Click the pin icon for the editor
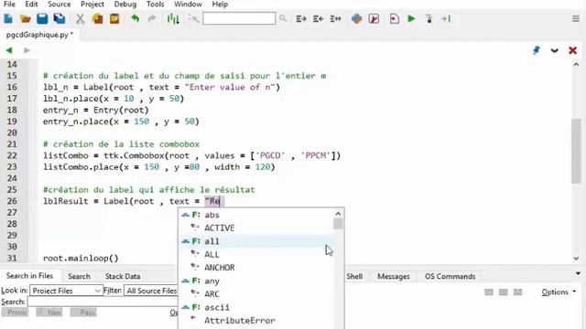The width and height of the screenshot is (586, 329). point(537,50)
